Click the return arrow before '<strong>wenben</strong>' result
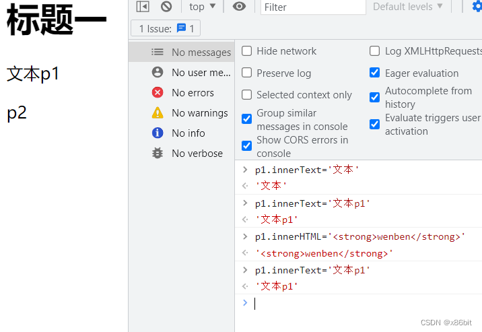Screen dimensions: 482x332 [x=245, y=253]
